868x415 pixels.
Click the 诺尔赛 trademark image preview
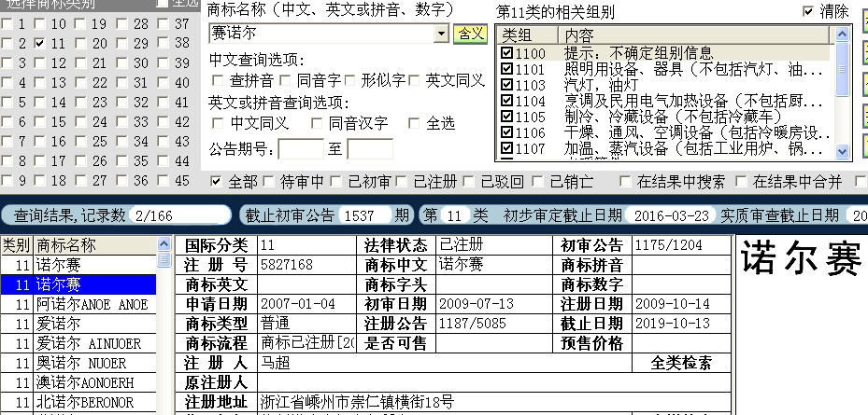[x=801, y=258]
